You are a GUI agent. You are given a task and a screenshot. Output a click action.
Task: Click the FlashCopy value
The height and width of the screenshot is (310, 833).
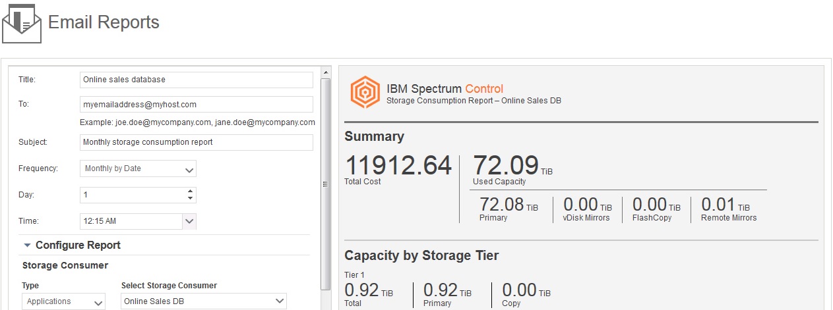(656, 205)
